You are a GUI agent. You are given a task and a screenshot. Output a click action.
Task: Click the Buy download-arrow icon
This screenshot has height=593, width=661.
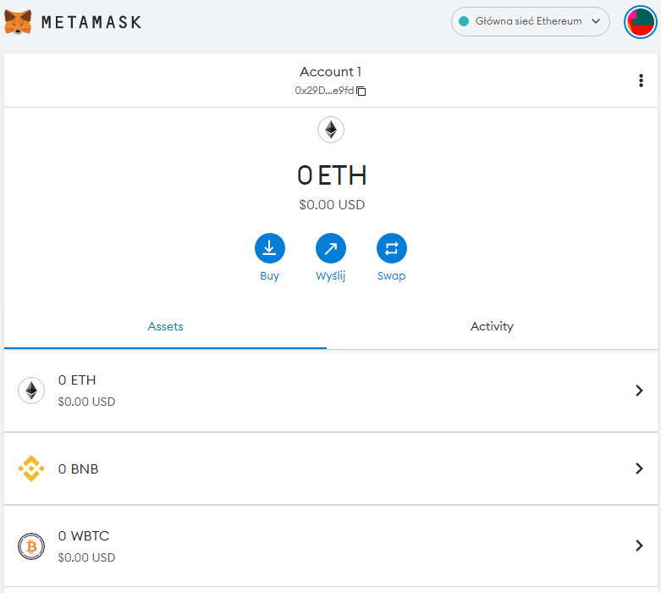click(269, 248)
